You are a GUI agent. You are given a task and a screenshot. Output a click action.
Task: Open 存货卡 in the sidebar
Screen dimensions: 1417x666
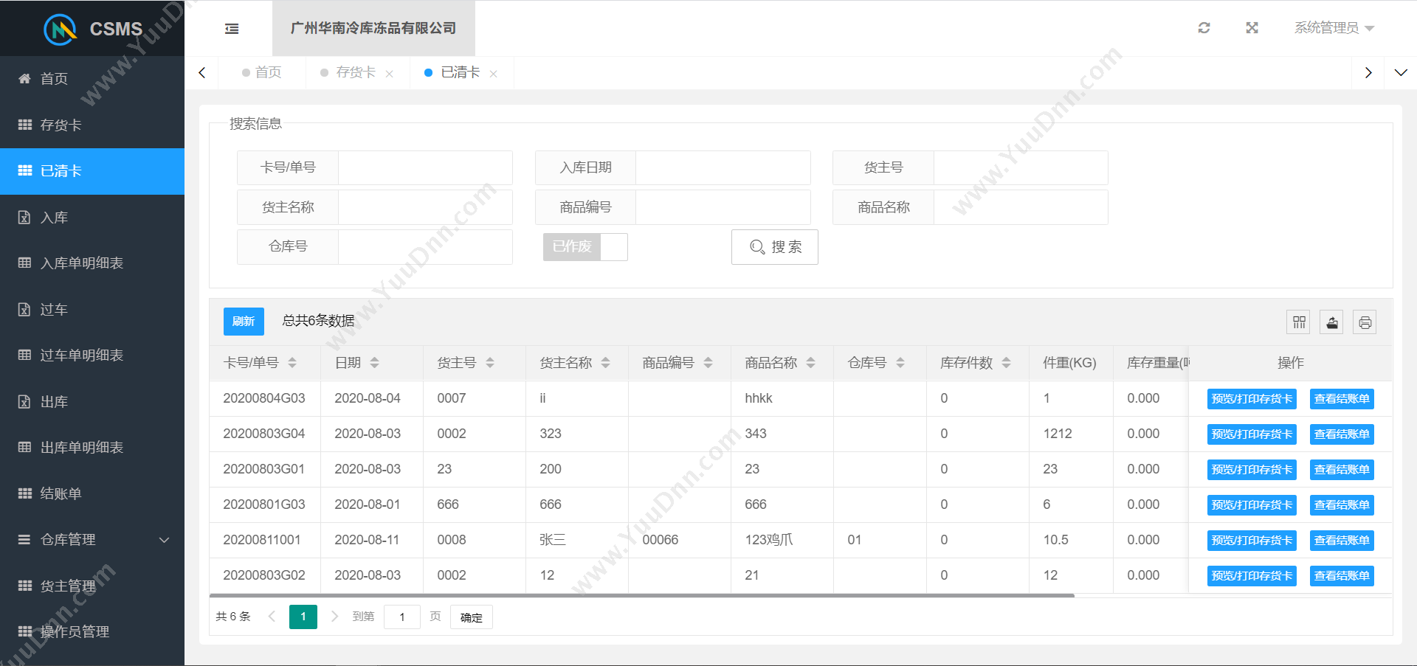pyautogui.click(x=92, y=125)
